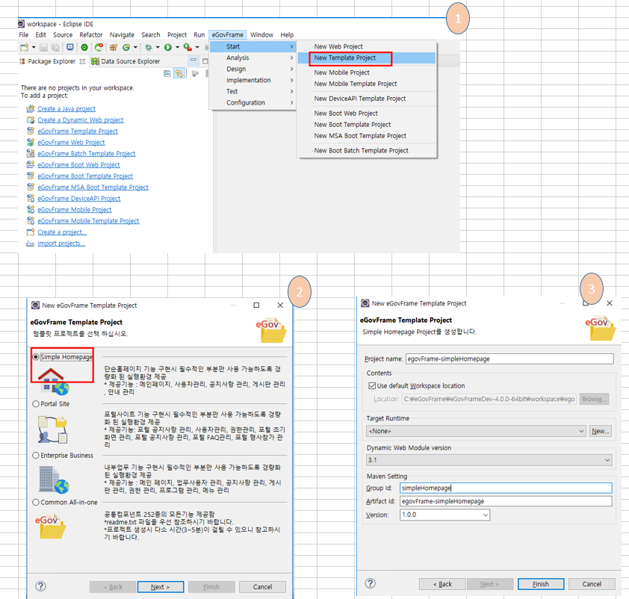Switch to Data Source Explorer tab
The image size is (629, 599).
(126, 61)
